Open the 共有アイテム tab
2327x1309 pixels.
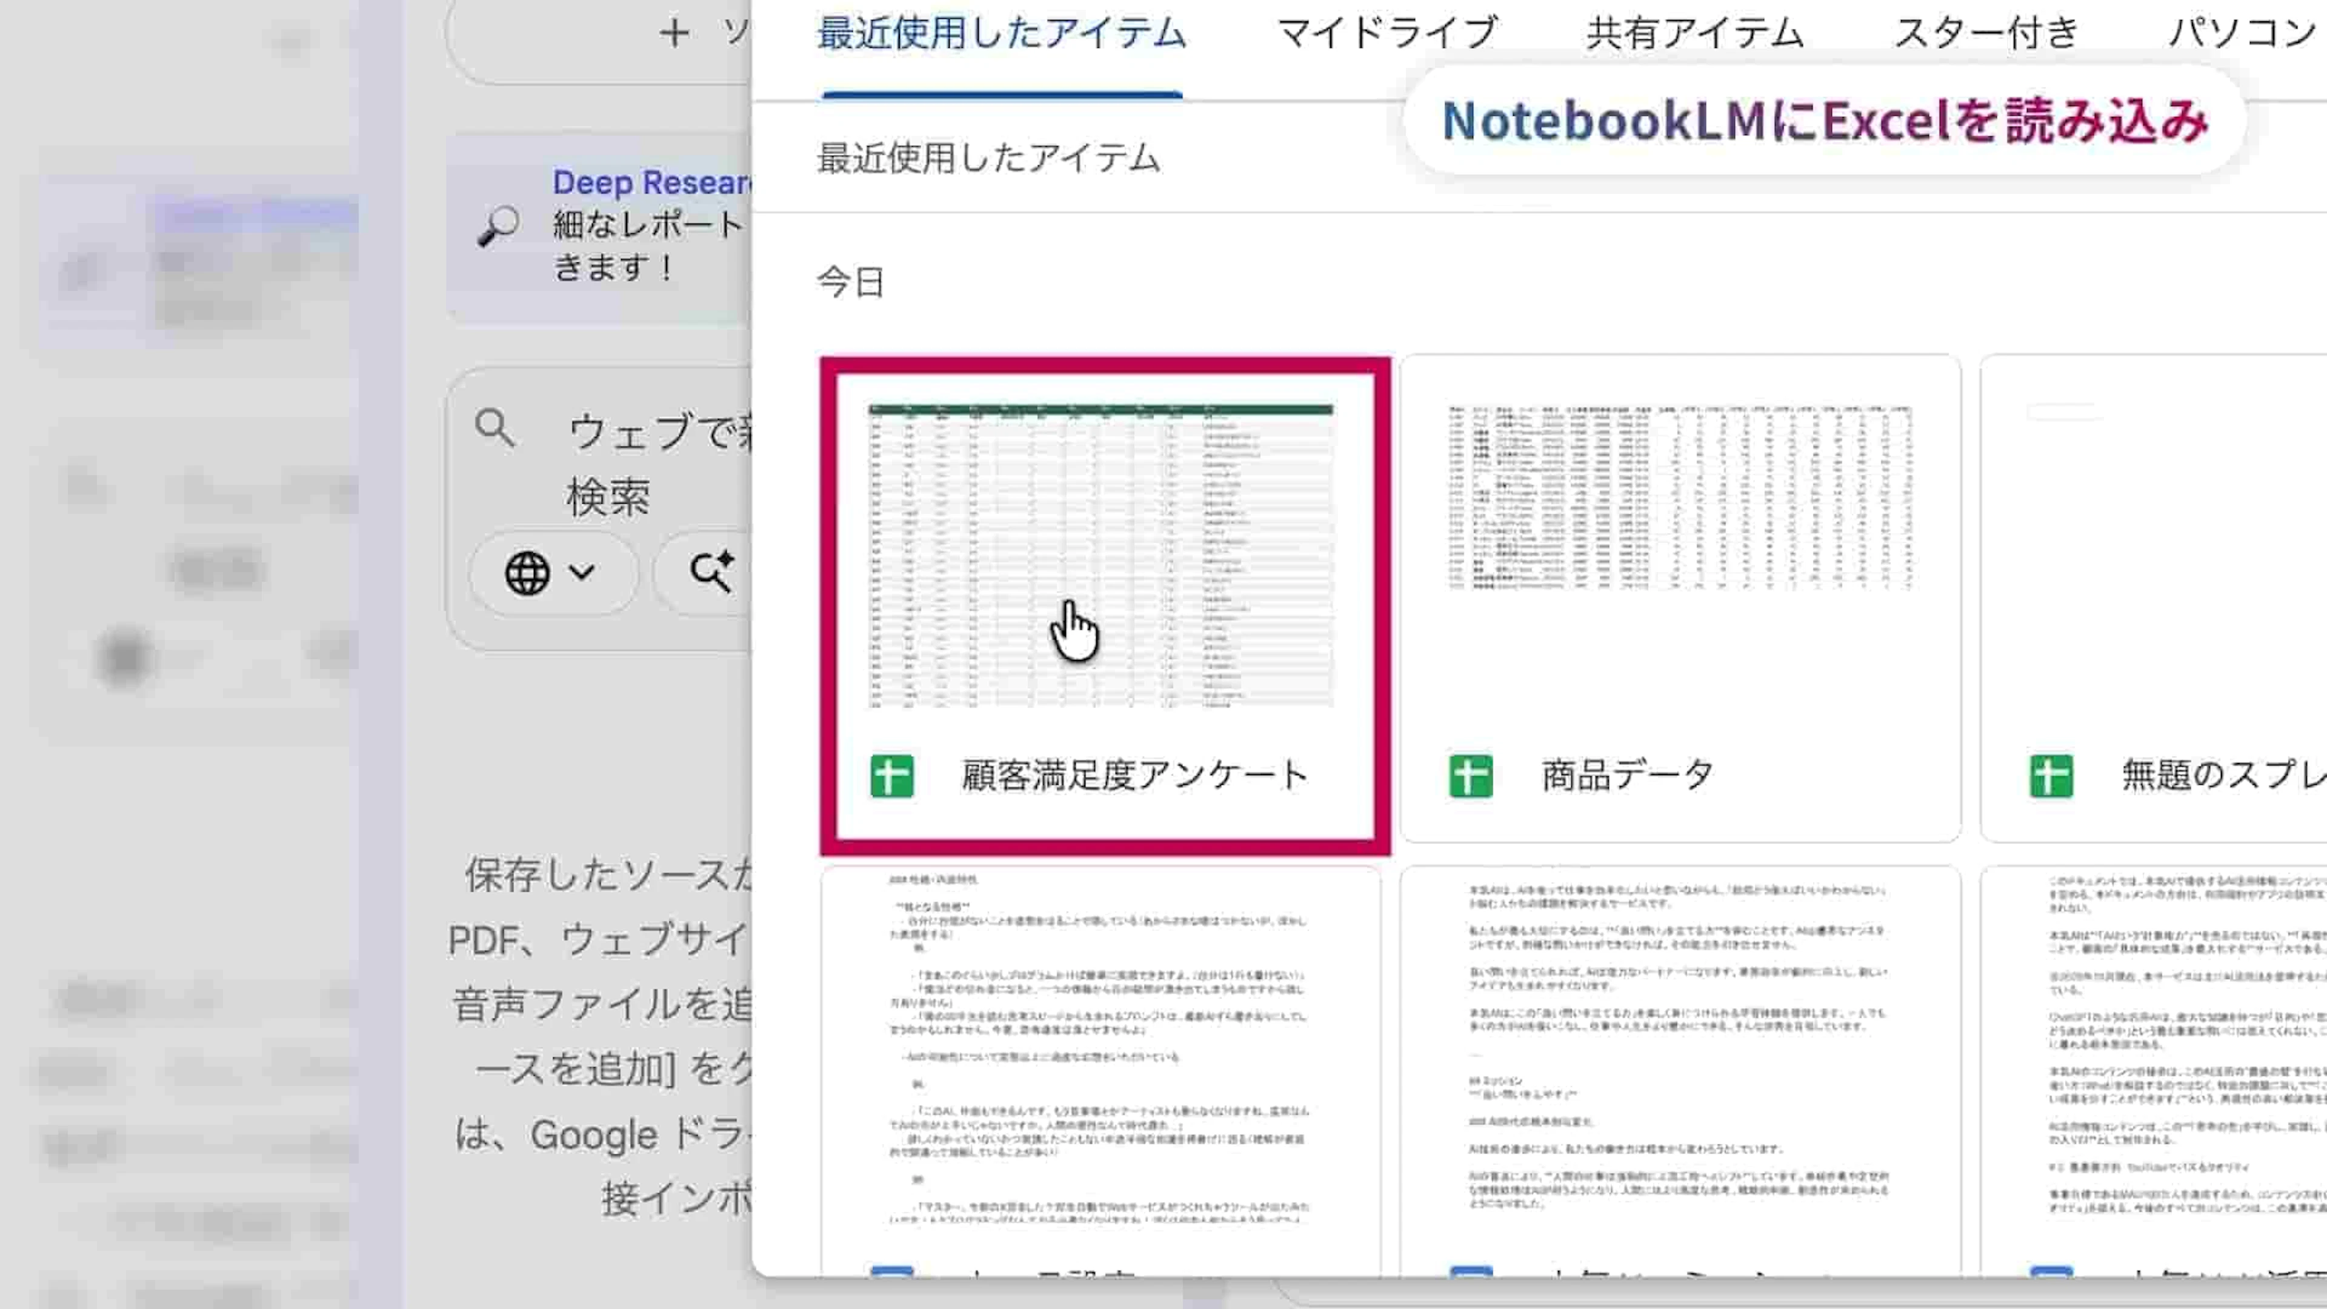pos(1695,33)
